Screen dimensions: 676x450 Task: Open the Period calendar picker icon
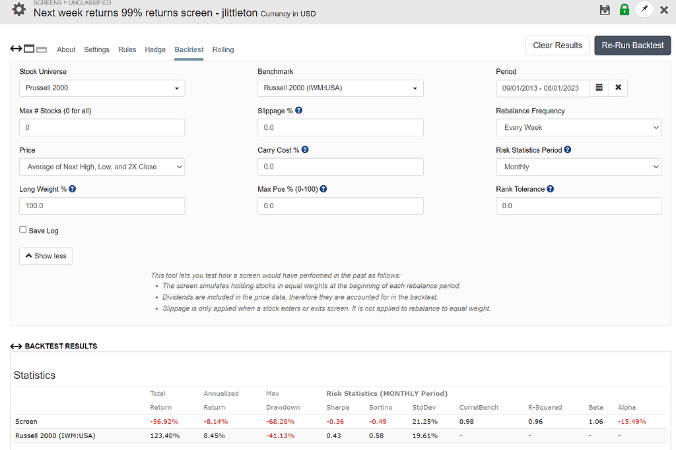coord(599,88)
